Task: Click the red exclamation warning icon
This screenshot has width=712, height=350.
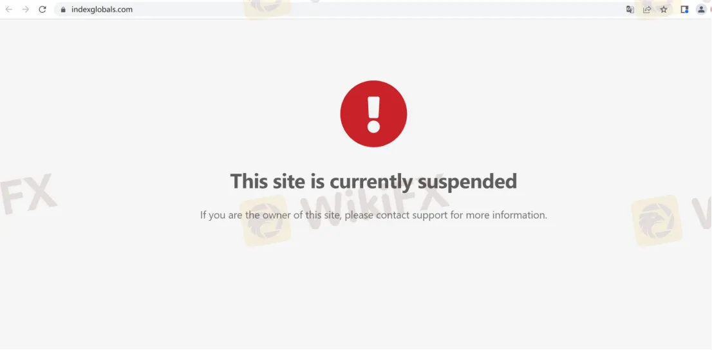Action: click(374, 114)
